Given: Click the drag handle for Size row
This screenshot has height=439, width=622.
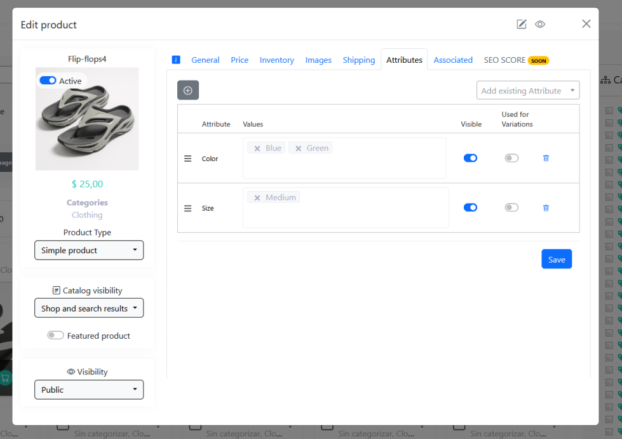Looking at the screenshot, I should [187, 208].
